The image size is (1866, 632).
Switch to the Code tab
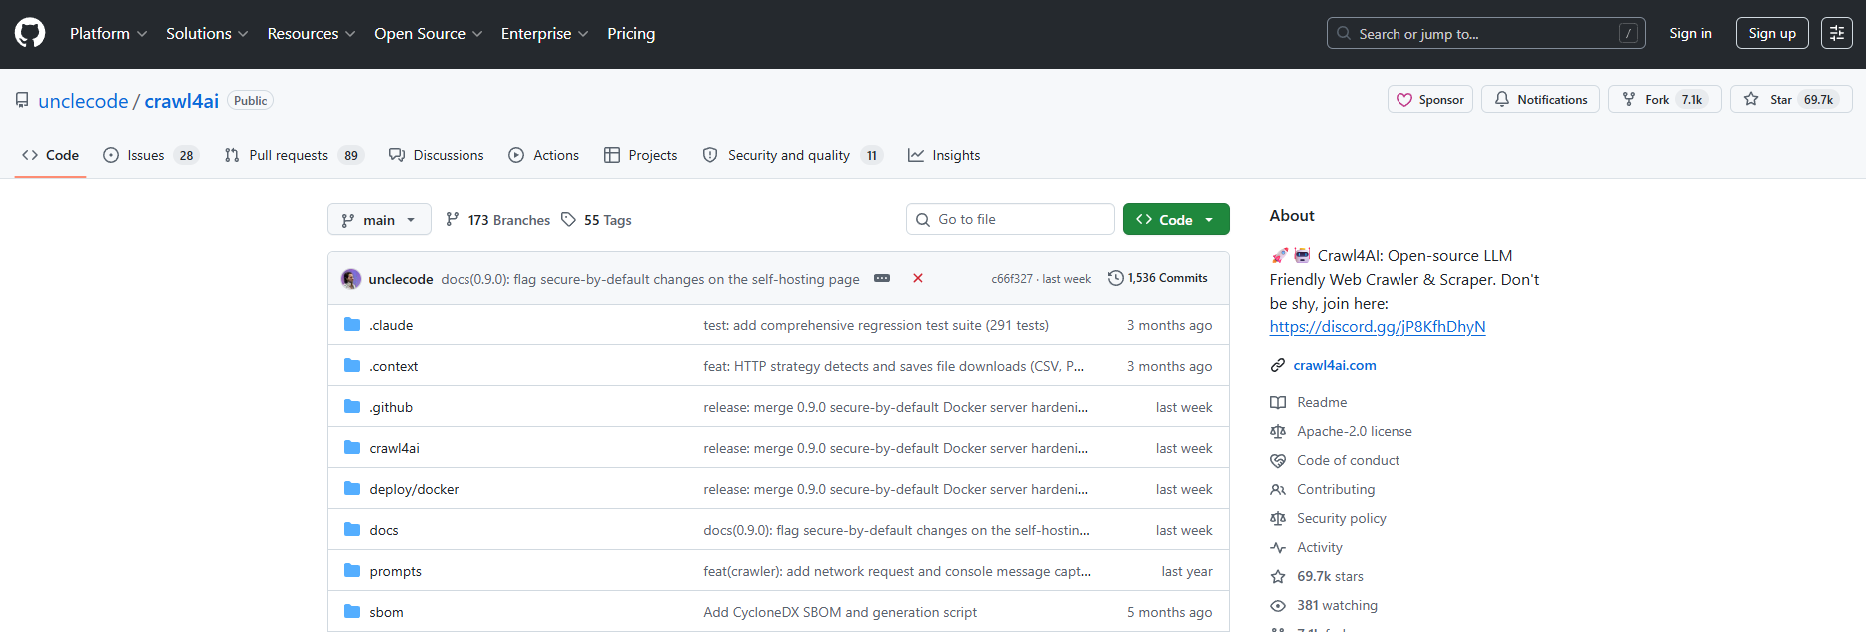click(50, 155)
